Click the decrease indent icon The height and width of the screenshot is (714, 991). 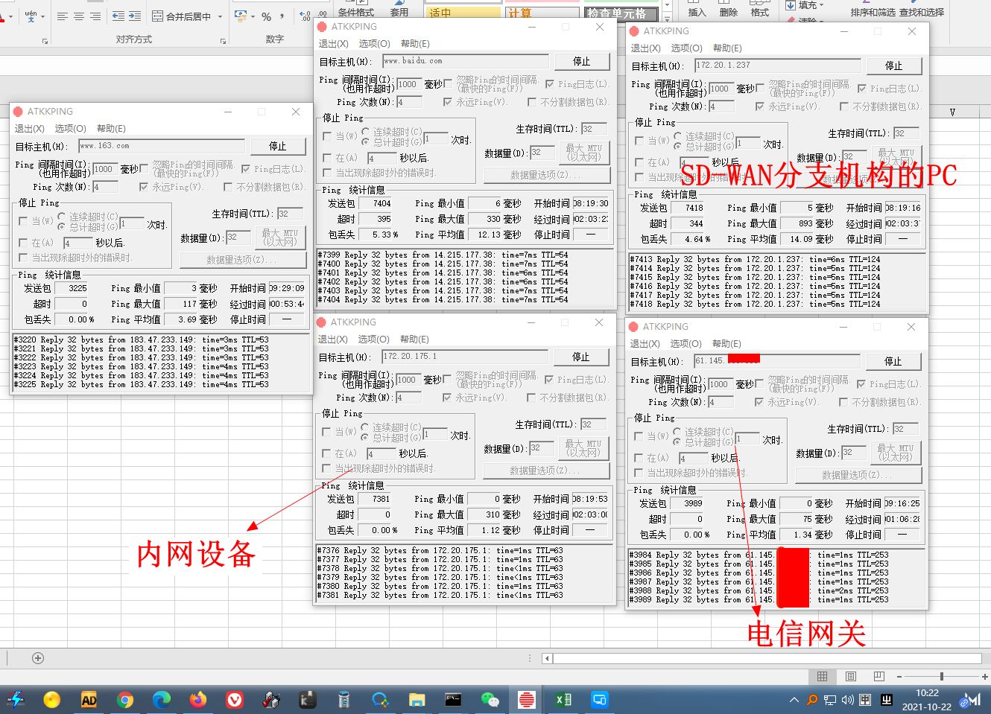tap(118, 16)
